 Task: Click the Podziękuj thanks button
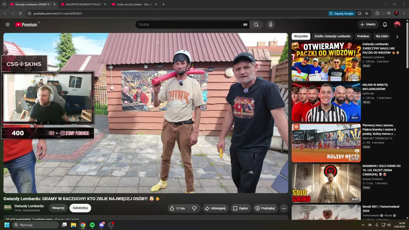[x=266, y=208]
